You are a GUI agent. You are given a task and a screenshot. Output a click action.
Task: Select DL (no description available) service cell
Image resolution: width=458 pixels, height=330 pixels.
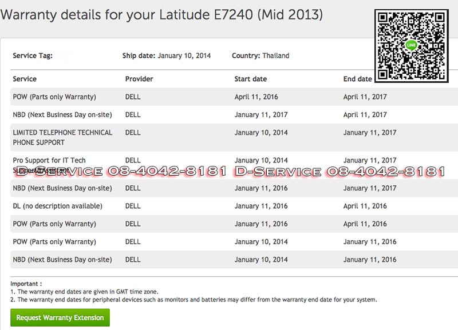[58, 206]
